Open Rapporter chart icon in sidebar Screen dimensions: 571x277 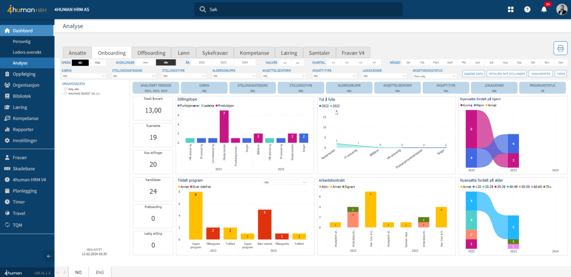click(7, 130)
